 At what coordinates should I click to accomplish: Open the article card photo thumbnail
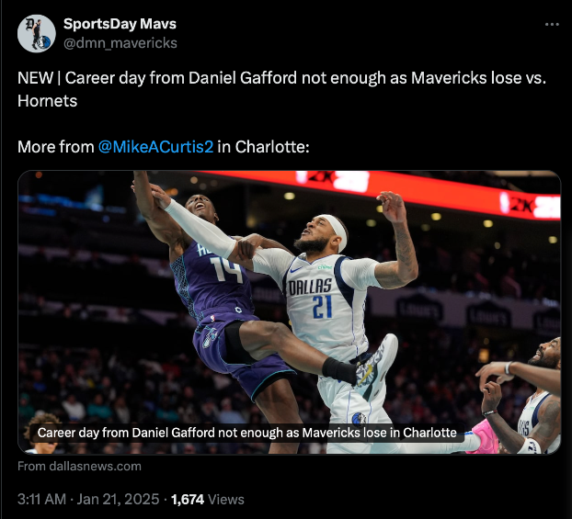click(289, 312)
